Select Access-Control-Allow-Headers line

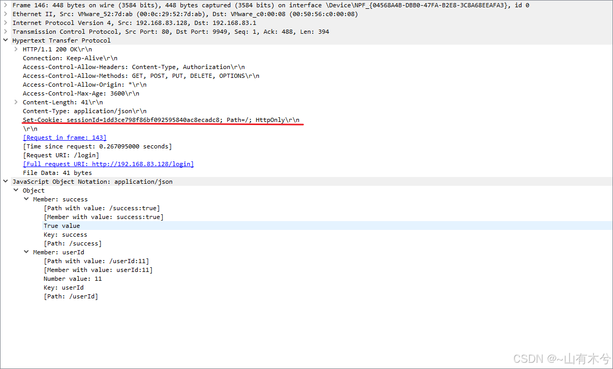134,67
